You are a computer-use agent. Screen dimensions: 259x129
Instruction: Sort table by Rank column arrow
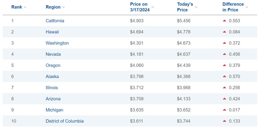coord(25,7)
